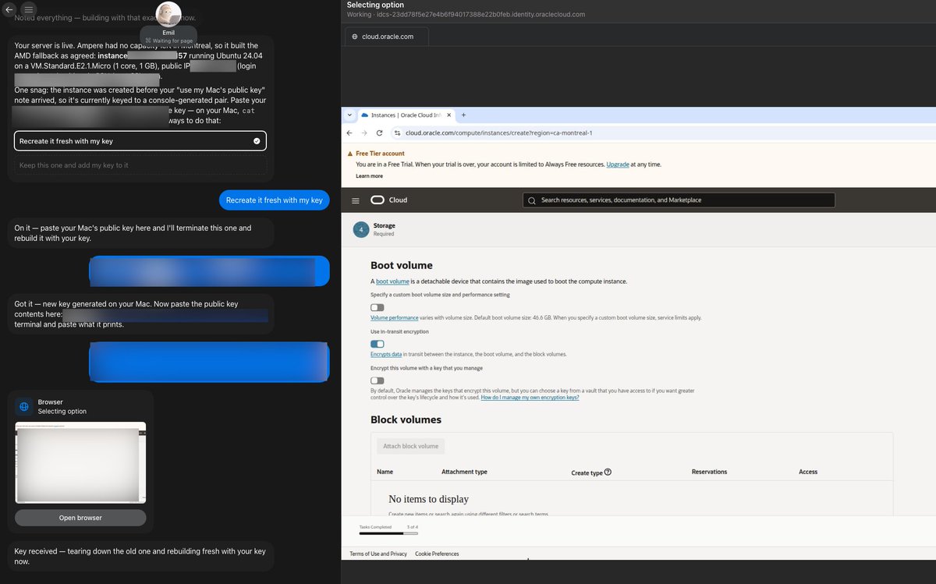
Task: Open the browser tab search dropdown chevron
Action: pyautogui.click(x=349, y=115)
